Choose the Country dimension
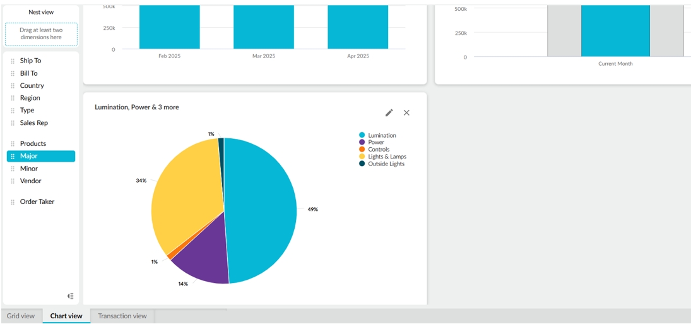The width and height of the screenshot is (691, 324). (x=32, y=86)
